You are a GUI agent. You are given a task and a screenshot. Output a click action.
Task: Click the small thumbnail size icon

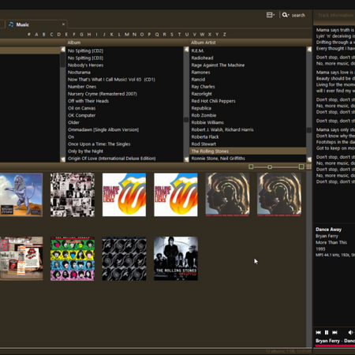(251, 166)
